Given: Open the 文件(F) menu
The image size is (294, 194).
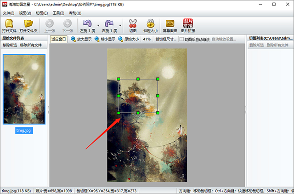Looking at the screenshot, I should click(x=9, y=13).
